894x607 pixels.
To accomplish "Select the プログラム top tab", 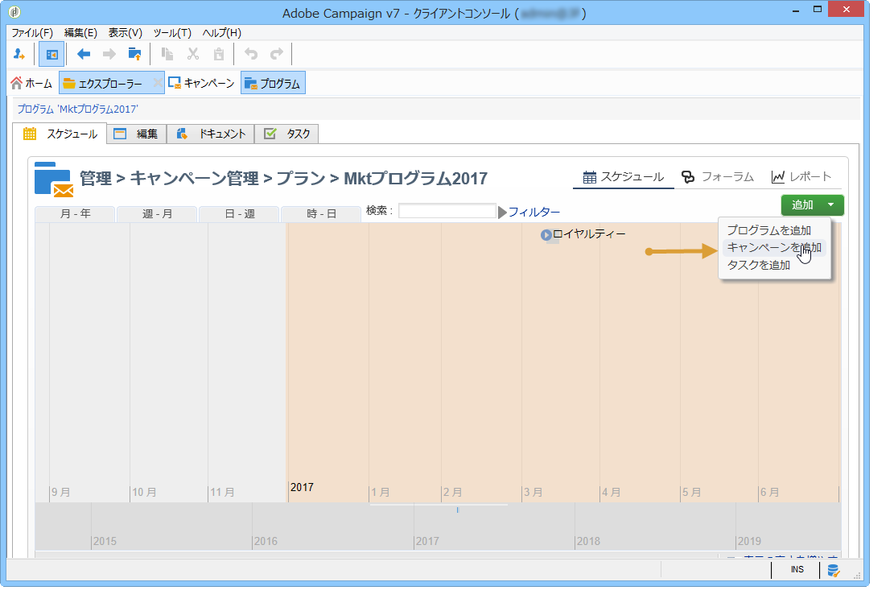I will pos(273,83).
